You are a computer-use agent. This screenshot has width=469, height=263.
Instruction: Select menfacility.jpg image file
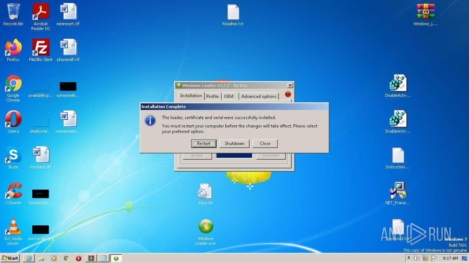[41, 232]
